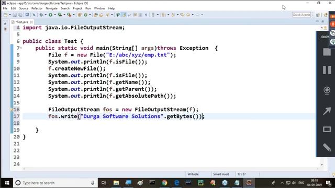Click the Search flashlight toolbar icon
This screenshot has width=335, height=188.
click(107, 15)
